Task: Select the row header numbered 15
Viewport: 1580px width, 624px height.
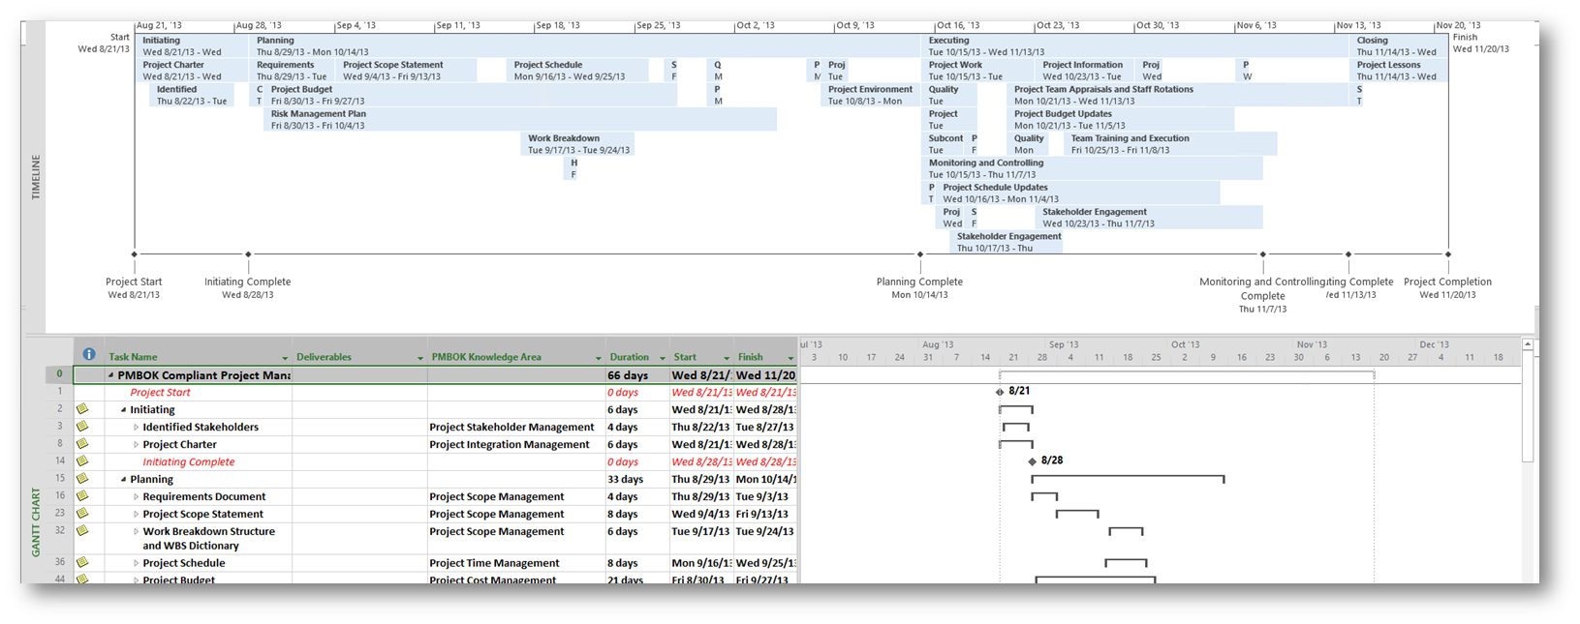Action: pos(59,479)
